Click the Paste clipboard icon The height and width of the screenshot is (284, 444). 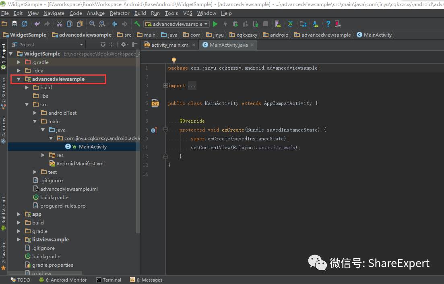pyautogui.click(x=80, y=24)
